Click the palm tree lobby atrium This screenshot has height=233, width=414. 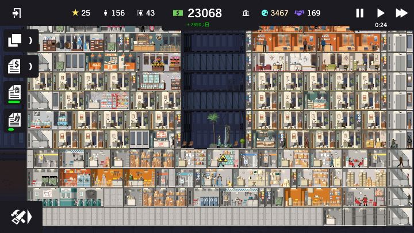[x=213, y=129]
